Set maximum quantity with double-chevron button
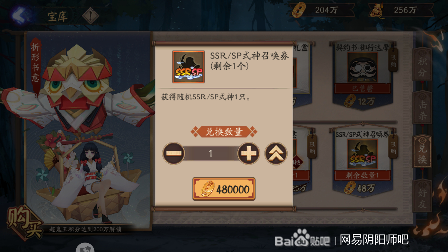This screenshot has height=252, width=448. click(276, 153)
